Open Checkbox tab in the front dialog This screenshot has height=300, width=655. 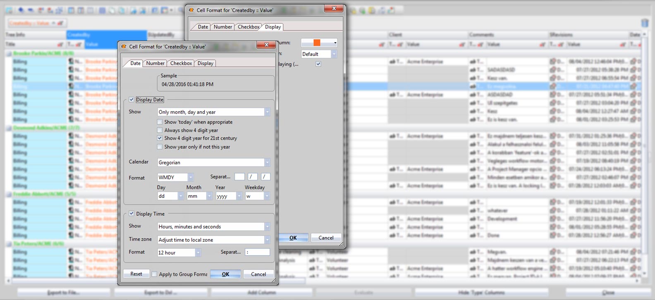(x=181, y=63)
